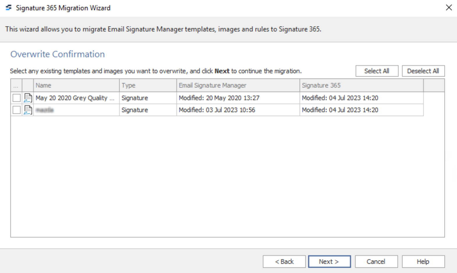
Task: Click 'Modified: 20 May 2020 13:27' cell
Action: [238, 98]
